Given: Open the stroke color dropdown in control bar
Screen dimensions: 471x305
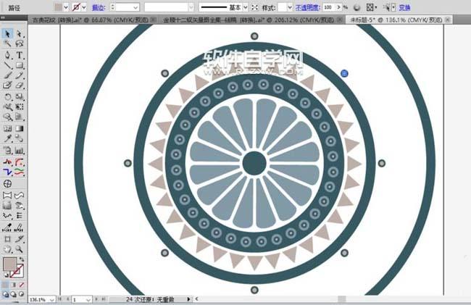Looking at the screenshot, I should tap(84, 7).
